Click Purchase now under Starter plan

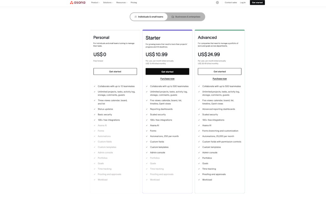(x=167, y=79)
